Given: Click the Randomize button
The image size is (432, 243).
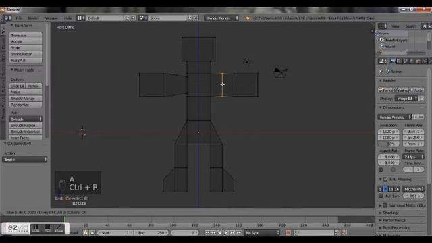Looking at the screenshot, I should 26,105.
